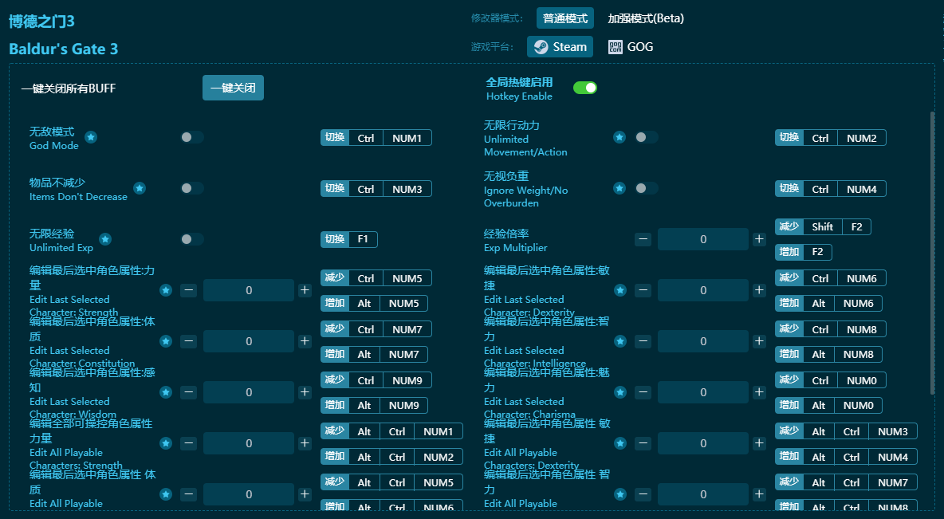Star the Edit Last Selected Character: Charisma option
The height and width of the screenshot is (519, 944).
[620, 392]
